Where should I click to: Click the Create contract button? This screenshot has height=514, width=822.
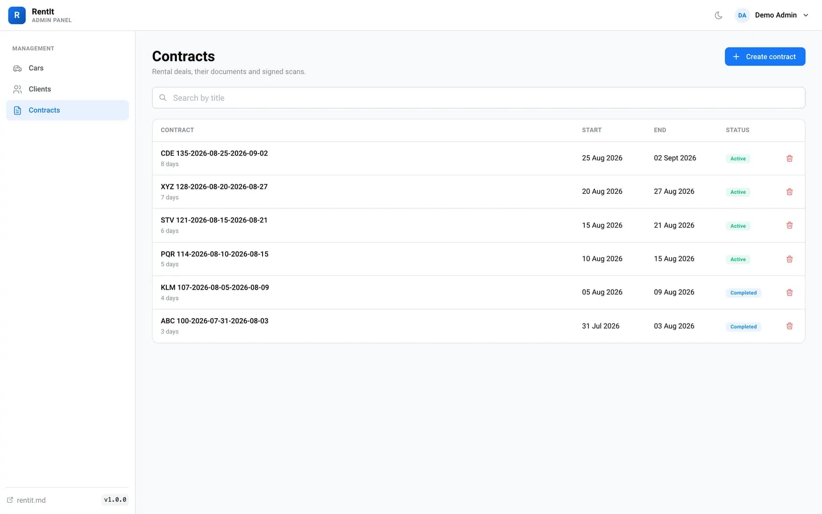765,57
